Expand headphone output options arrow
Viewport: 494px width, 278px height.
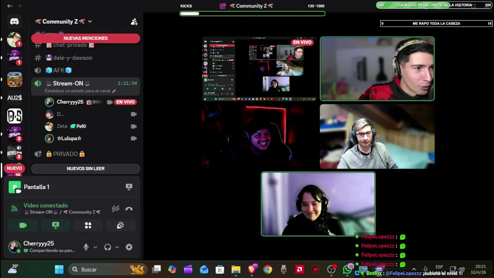tap(117, 247)
